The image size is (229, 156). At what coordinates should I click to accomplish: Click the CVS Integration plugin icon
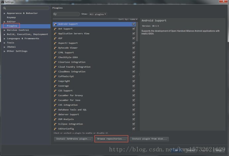[x=55, y=105]
